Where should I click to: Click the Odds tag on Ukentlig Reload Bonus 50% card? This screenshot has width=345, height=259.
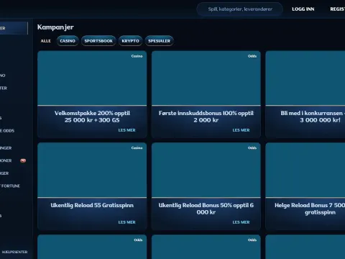pos(252,148)
